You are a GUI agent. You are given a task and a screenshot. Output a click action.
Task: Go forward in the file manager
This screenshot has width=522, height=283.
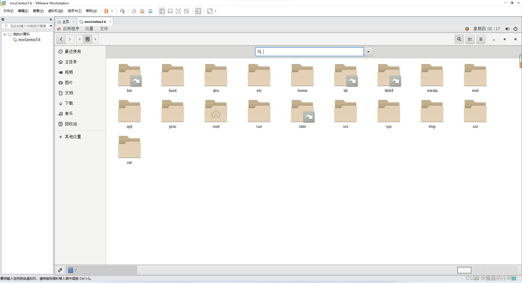[70, 39]
